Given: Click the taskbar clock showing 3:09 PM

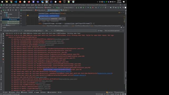Looking at the screenshot, I should [x=119, y=2].
